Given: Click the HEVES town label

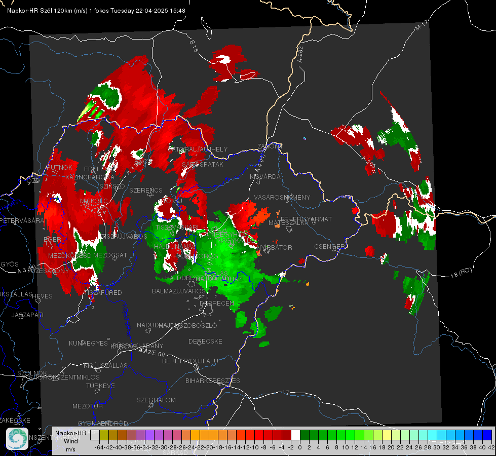Looking at the screenshot, I should coord(42,296).
